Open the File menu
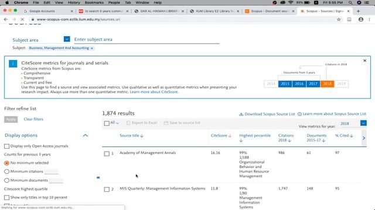Image resolution: width=375 pixels, height=210 pixels. [x=36, y=2]
